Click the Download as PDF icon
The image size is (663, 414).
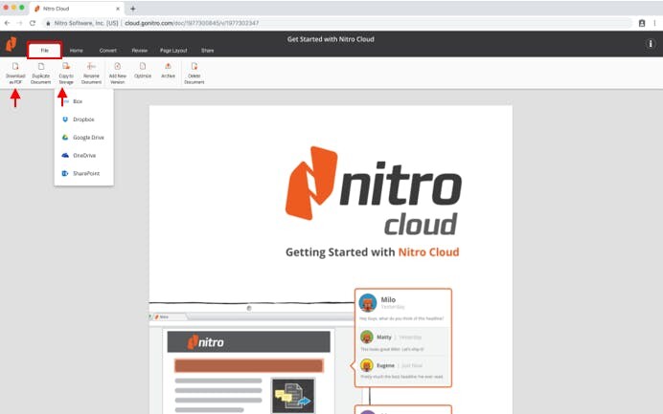coord(15,67)
